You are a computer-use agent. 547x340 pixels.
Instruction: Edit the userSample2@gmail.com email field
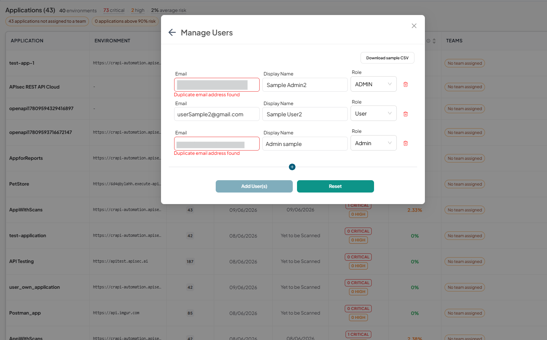click(x=217, y=114)
